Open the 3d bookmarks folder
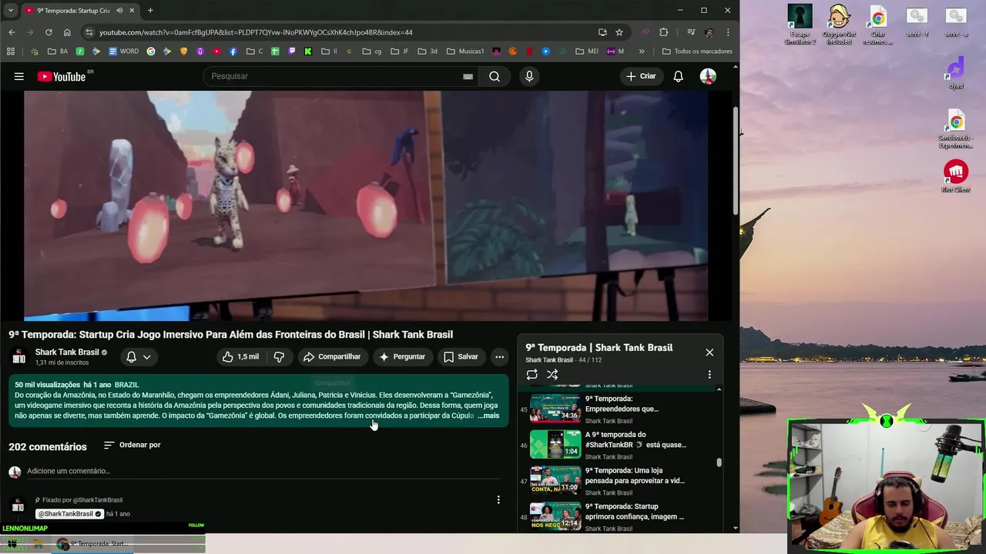Viewport: 986px width, 554px height. (x=428, y=52)
